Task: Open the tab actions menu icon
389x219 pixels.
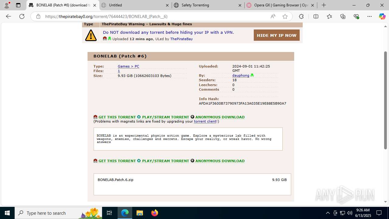Action: coord(18,5)
